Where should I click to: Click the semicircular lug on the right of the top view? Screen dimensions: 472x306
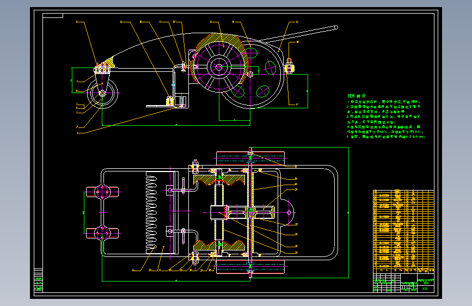coord(289,213)
